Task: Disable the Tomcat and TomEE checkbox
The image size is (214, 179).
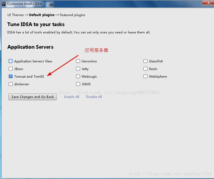Action: pos(11,76)
